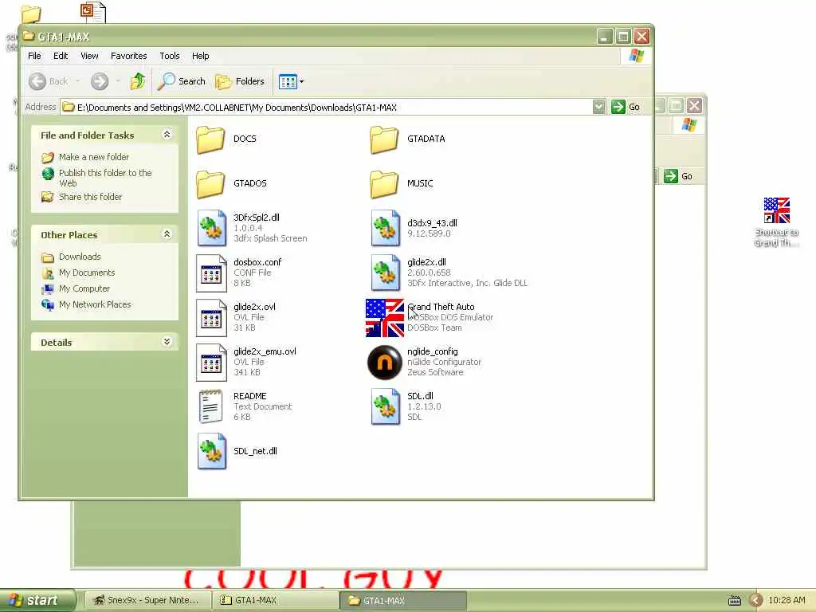
Task: Select the SDL.dll file icon
Action: 386,406
